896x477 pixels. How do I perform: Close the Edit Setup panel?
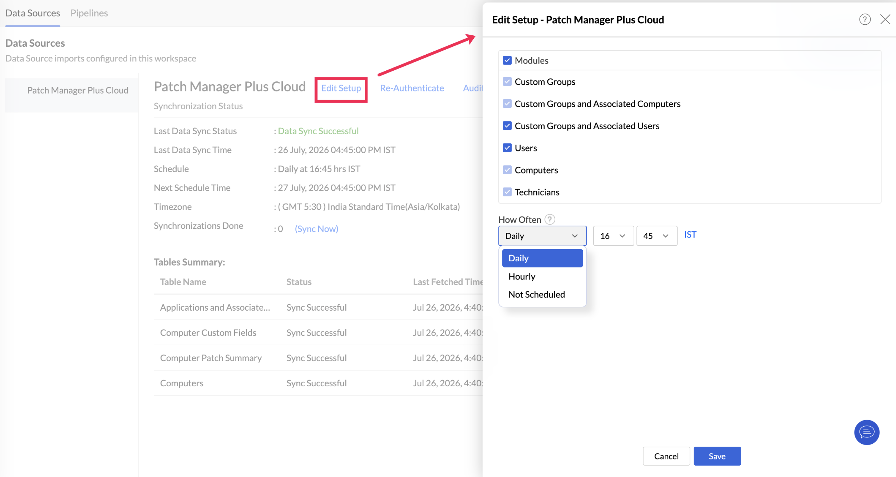click(x=885, y=19)
